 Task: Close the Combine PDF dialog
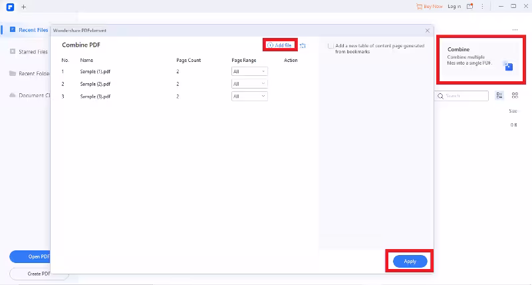click(x=427, y=31)
